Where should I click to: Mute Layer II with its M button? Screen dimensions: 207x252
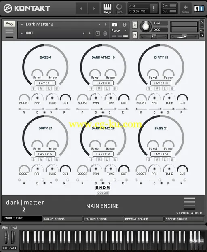[99, 89]
